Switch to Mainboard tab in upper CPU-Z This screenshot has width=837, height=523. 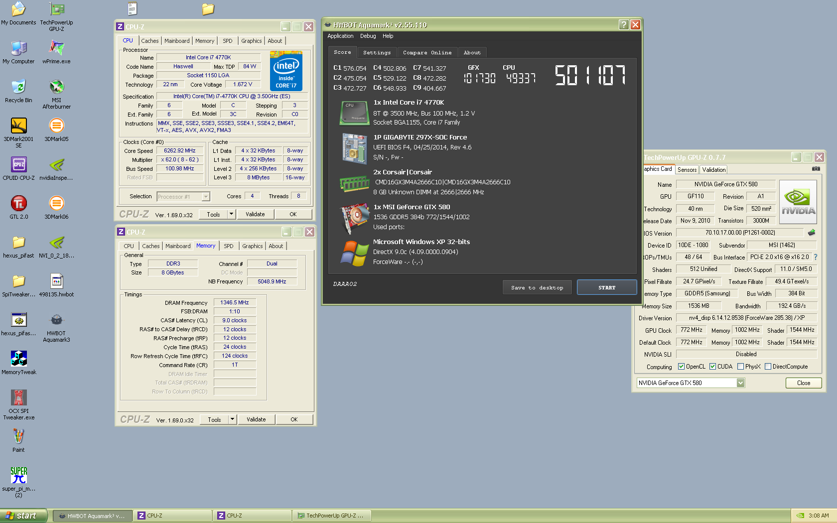tap(177, 41)
